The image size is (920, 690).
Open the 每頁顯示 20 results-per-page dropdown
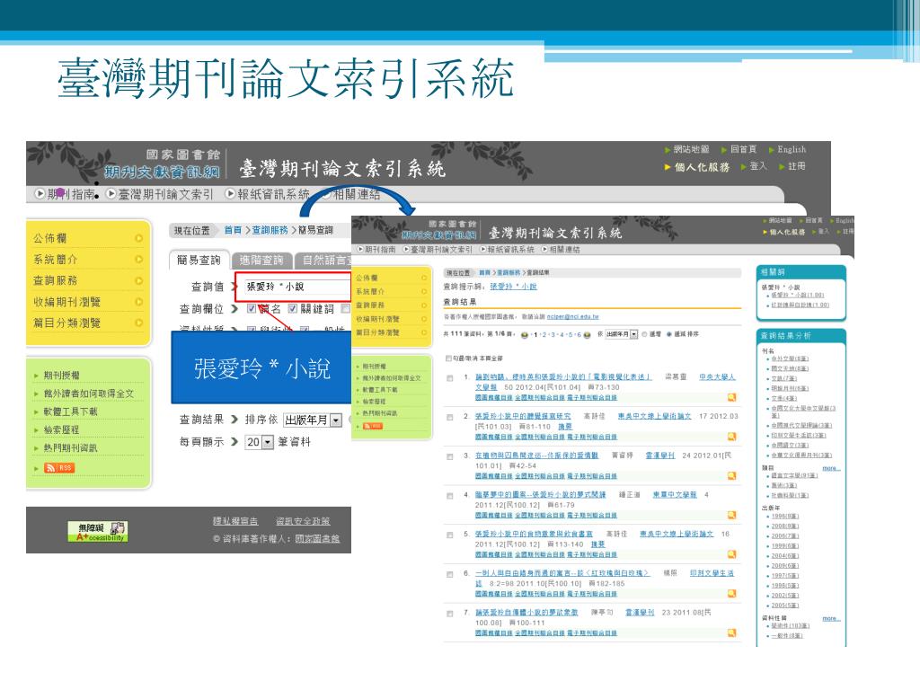260,442
